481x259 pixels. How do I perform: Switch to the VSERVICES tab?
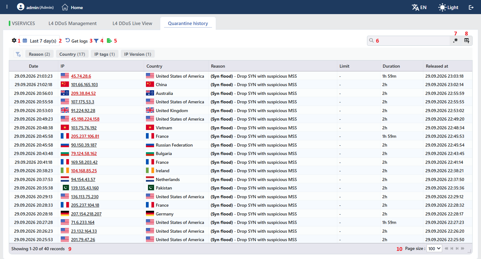click(22, 23)
